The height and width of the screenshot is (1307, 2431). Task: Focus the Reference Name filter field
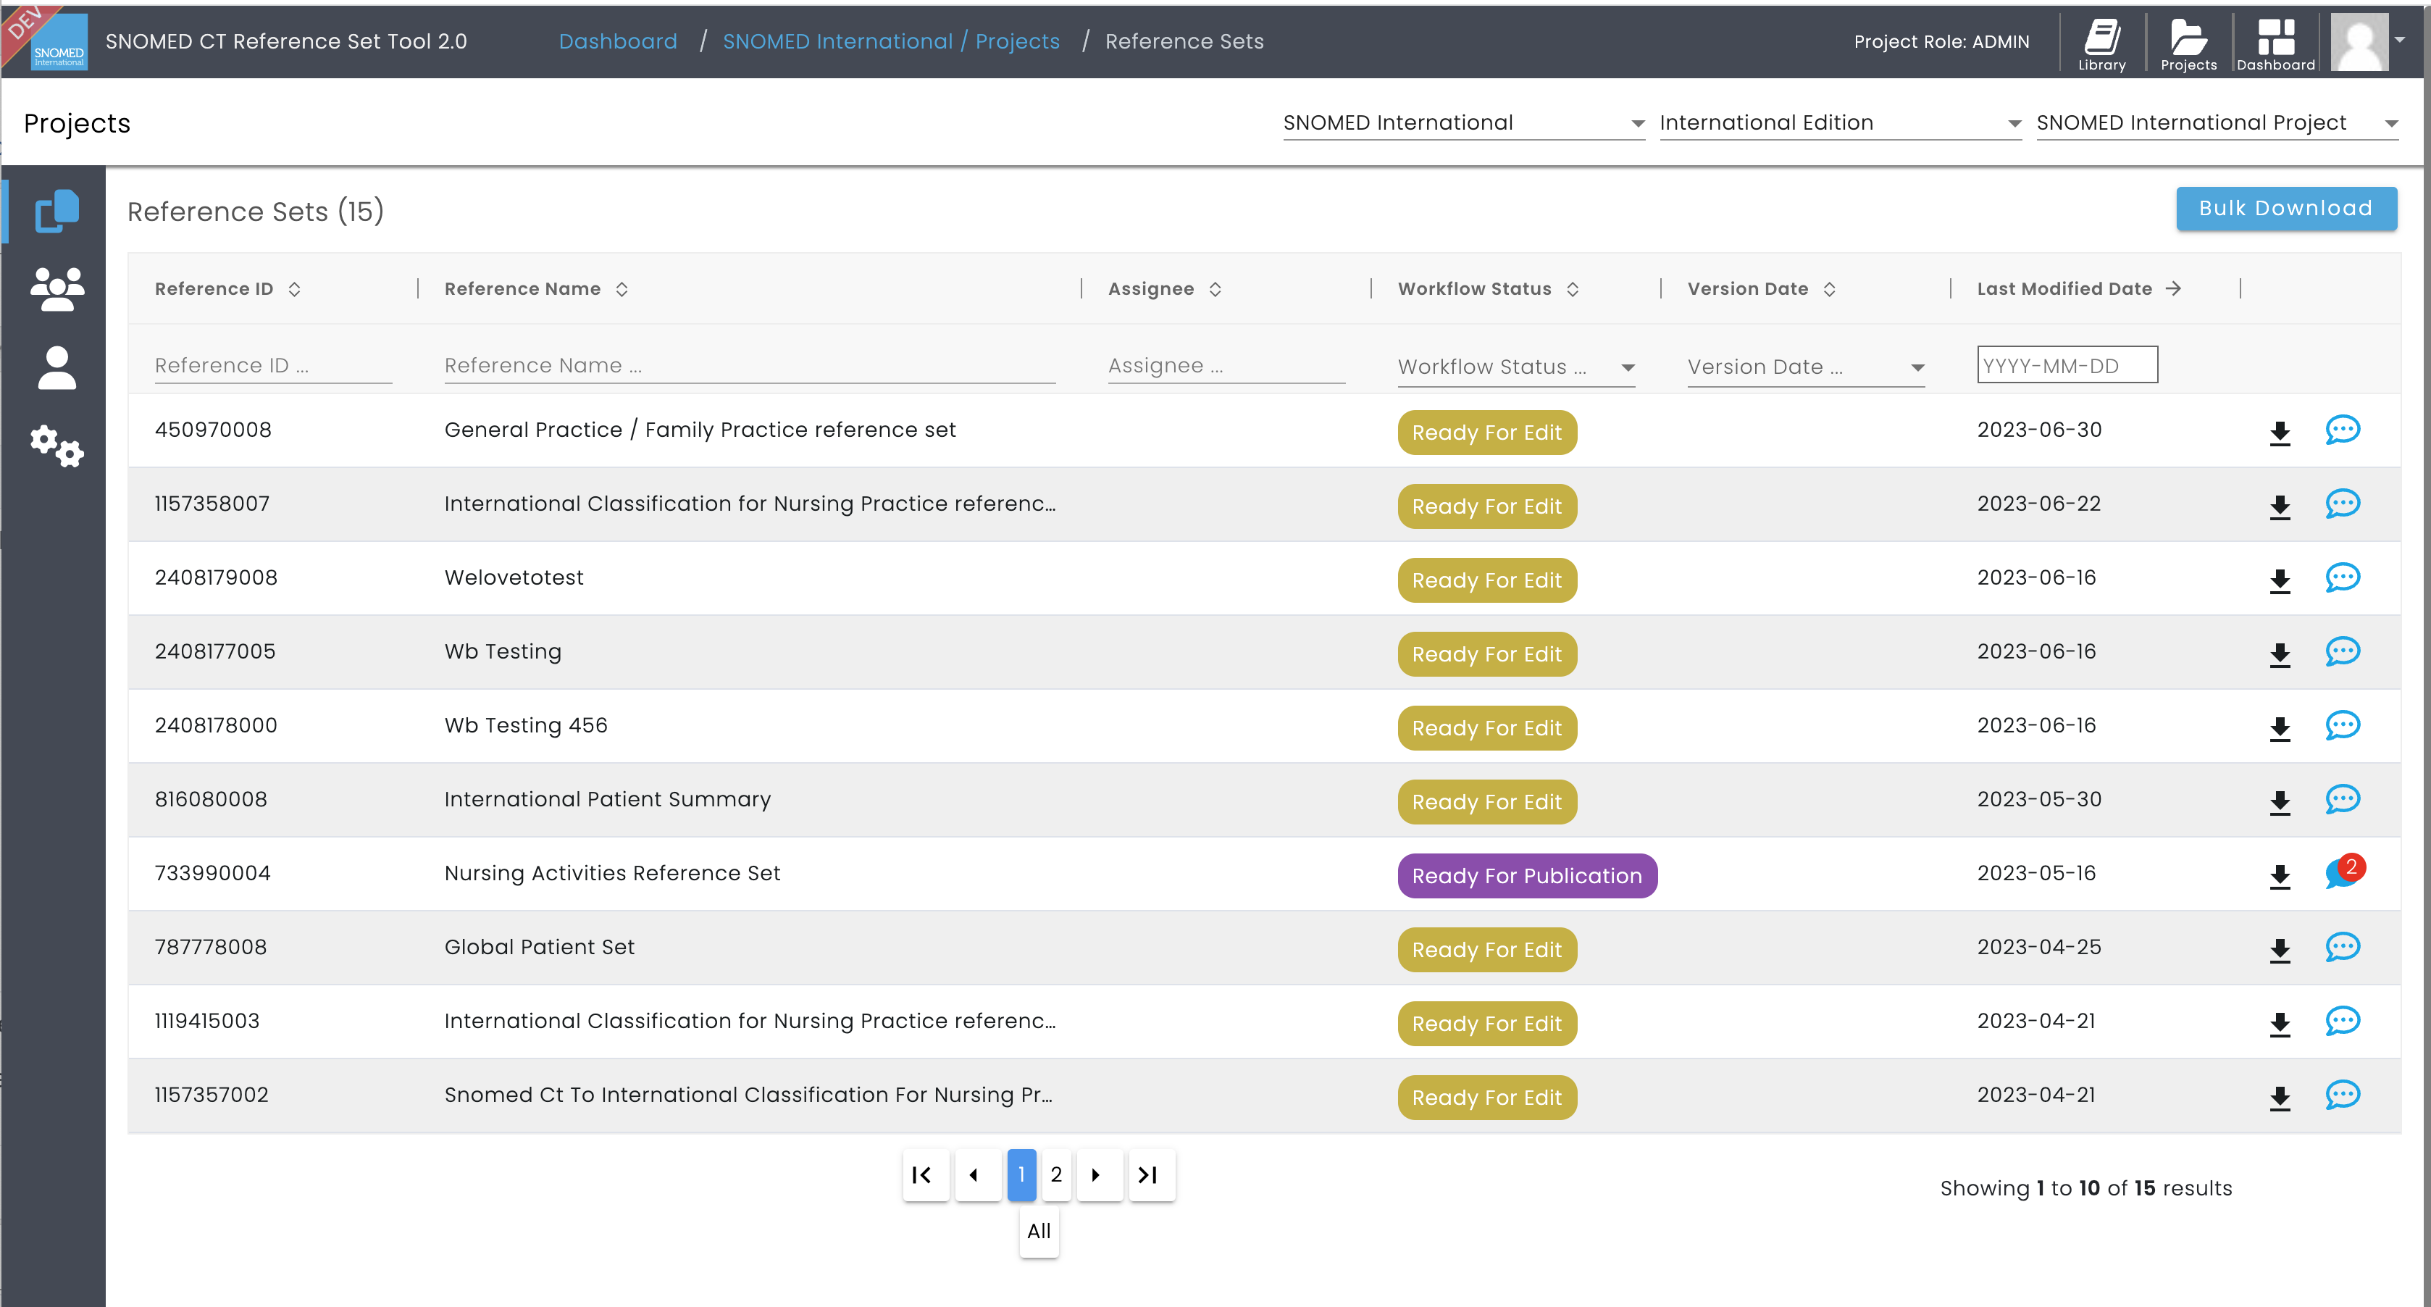749,366
